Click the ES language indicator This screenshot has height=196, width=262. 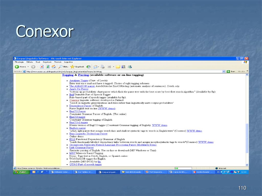click(218, 172)
